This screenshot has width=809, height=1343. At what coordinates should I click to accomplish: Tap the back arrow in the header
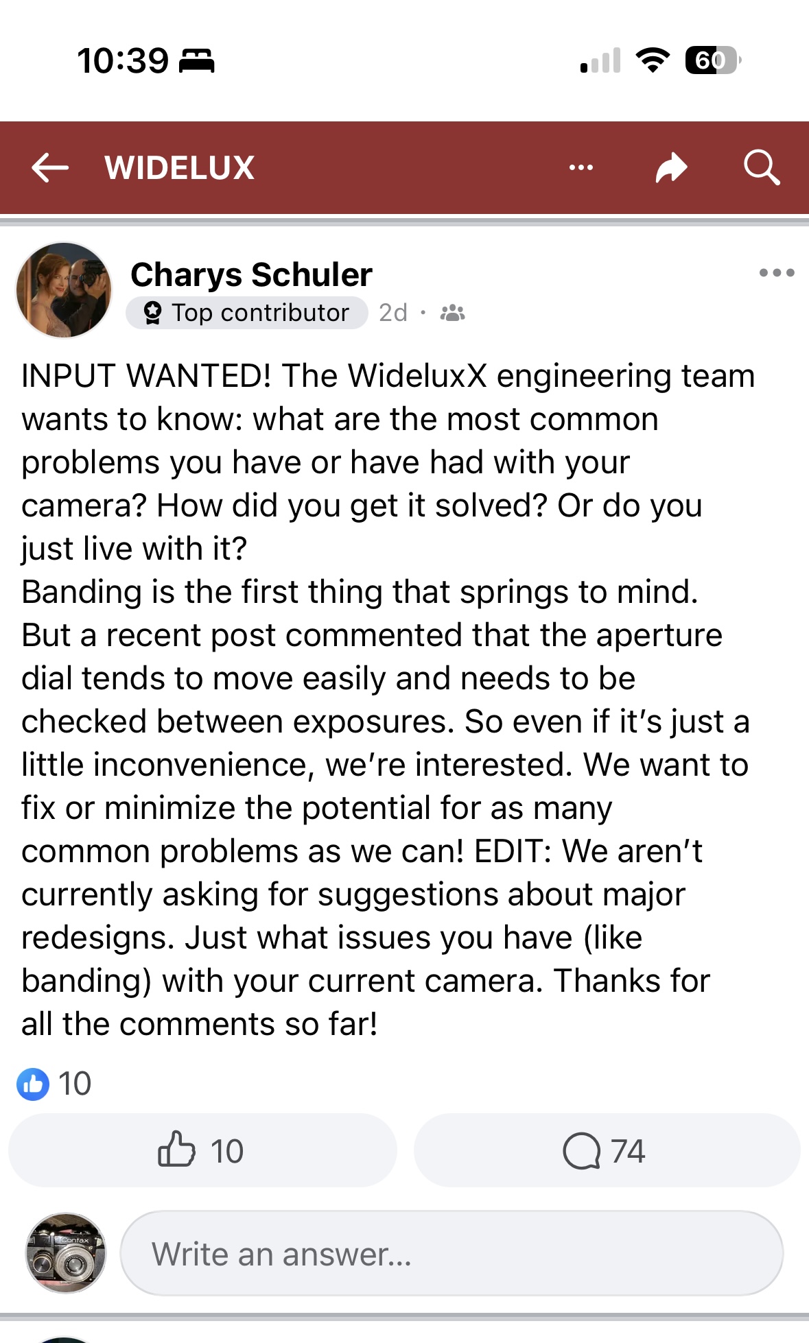coord(50,168)
